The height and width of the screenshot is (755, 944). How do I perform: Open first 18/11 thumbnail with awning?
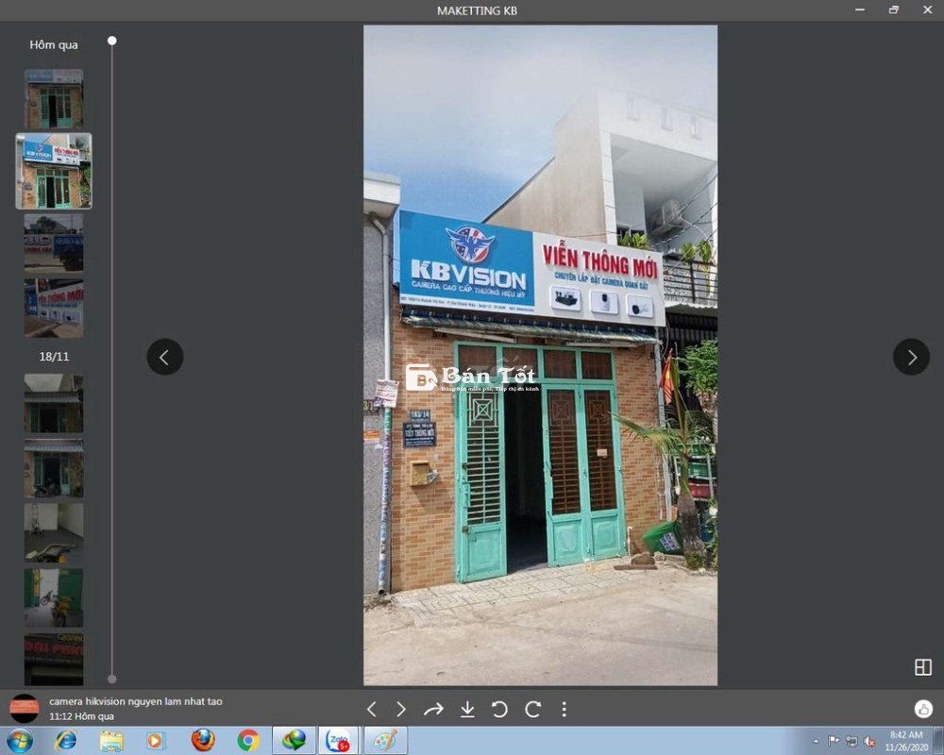(54, 403)
